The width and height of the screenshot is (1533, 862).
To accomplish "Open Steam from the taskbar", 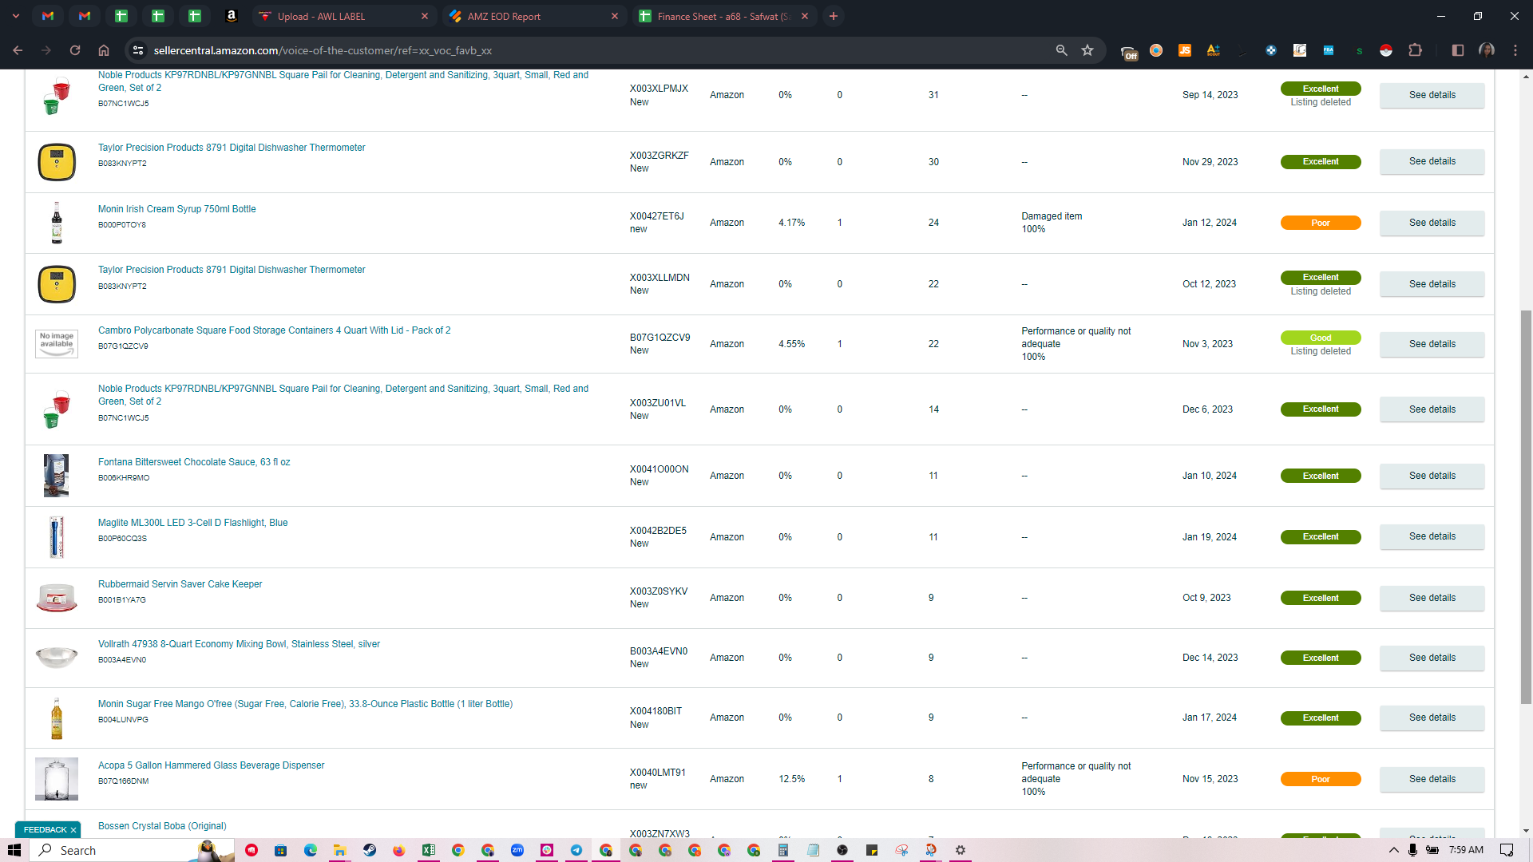I will 370,850.
